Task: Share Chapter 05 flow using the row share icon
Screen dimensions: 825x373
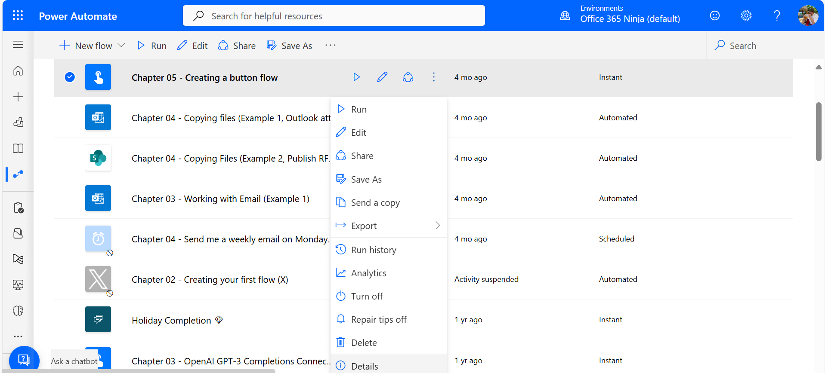Action: point(408,77)
